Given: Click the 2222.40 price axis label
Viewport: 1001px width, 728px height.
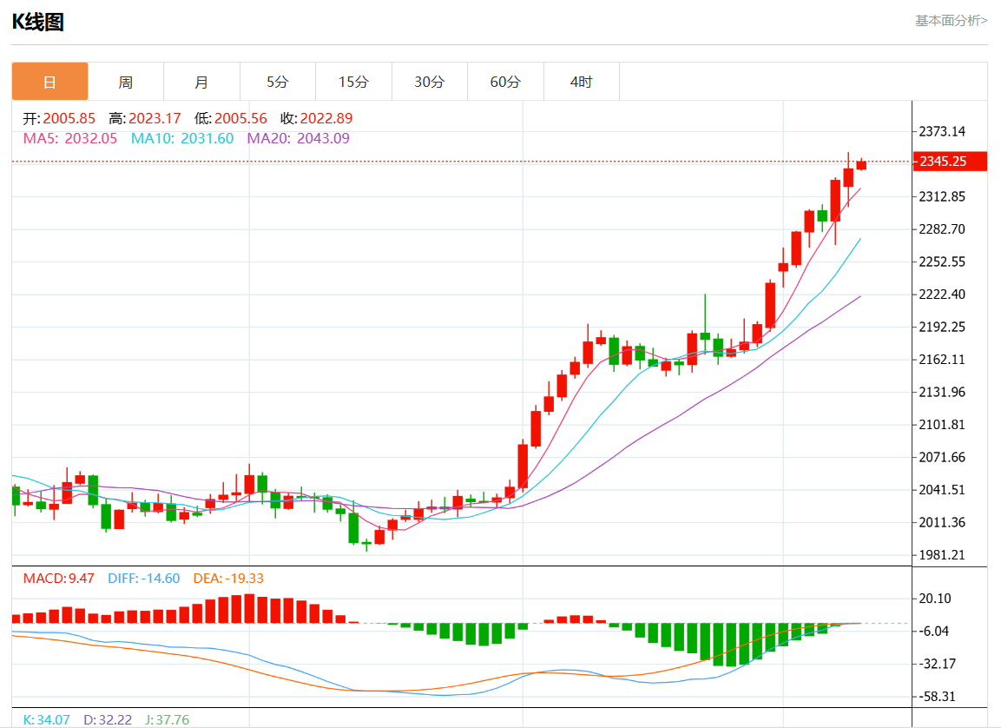Looking at the screenshot, I should point(942,295).
